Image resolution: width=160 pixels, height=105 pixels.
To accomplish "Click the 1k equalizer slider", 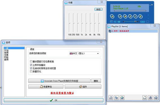I will coord(82,23).
